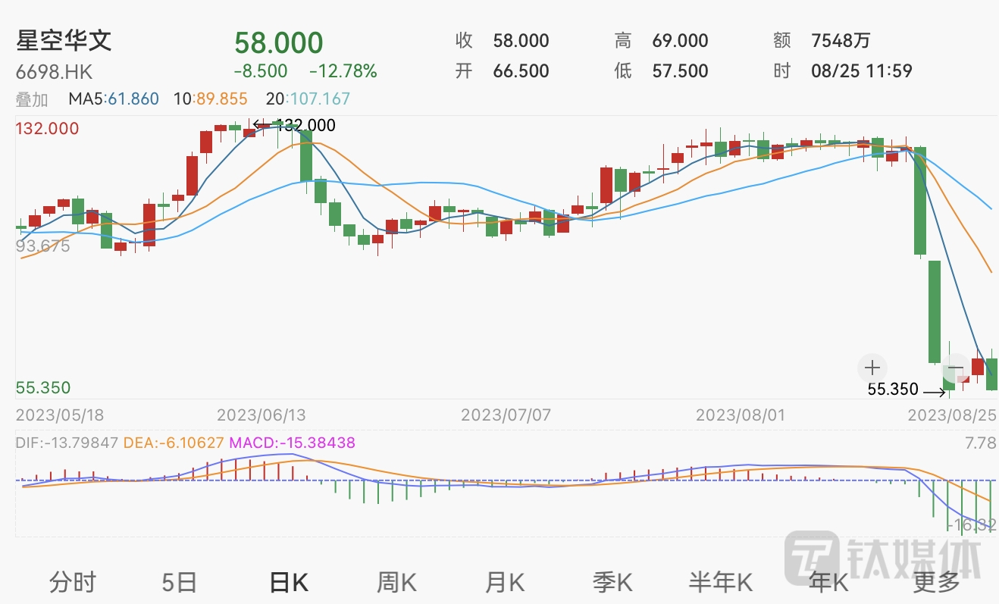
Task: Click the 2023/08/01 date label
Action: tap(741, 415)
